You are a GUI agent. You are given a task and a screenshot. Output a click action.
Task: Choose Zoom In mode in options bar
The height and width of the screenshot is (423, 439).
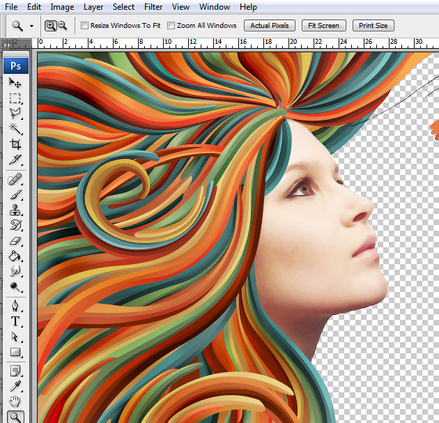click(x=50, y=26)
